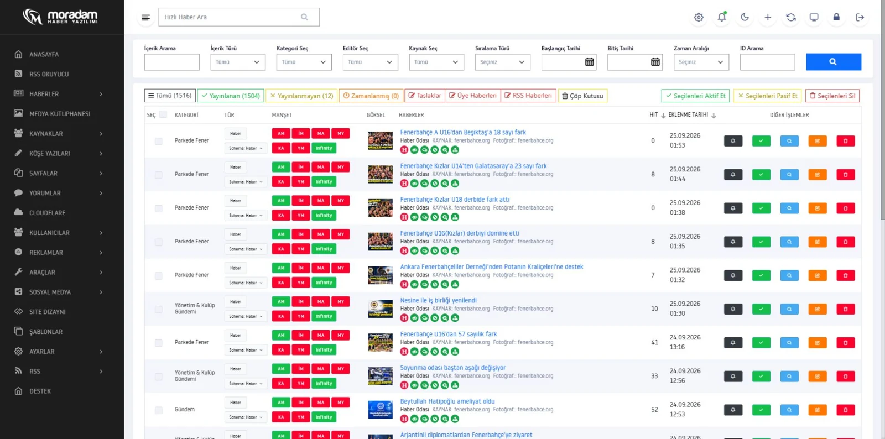885x439 pixels.
Task: Open the İçerik Türü dropdown
Action: click(238, 62)
